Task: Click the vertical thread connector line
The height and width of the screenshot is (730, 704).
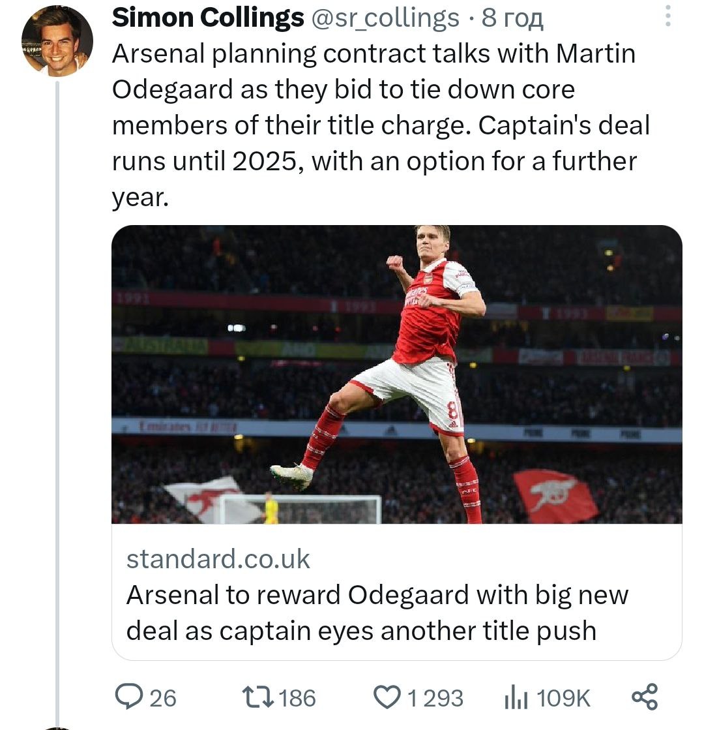Action: click(57, 391)
